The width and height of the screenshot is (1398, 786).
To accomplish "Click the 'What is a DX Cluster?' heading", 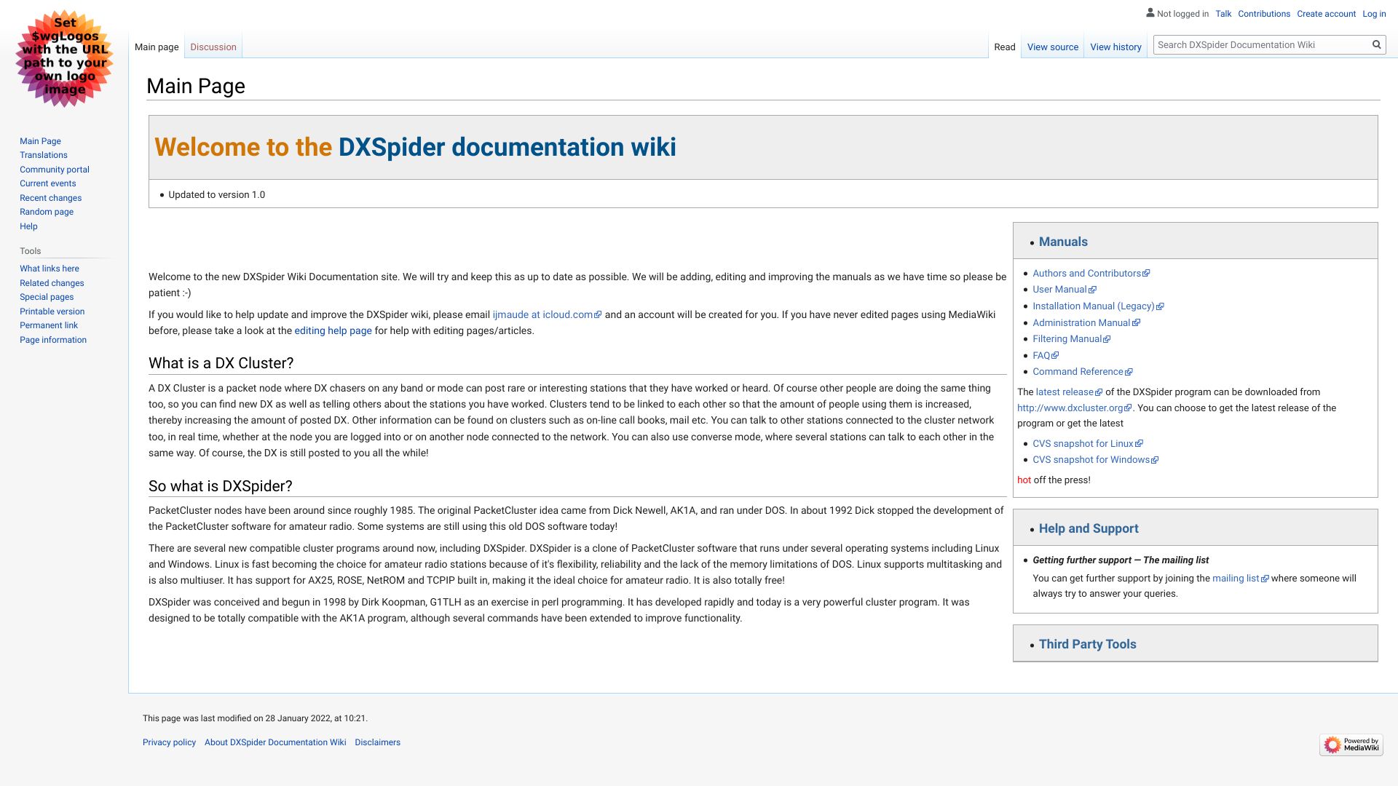I will click(221, 363).
